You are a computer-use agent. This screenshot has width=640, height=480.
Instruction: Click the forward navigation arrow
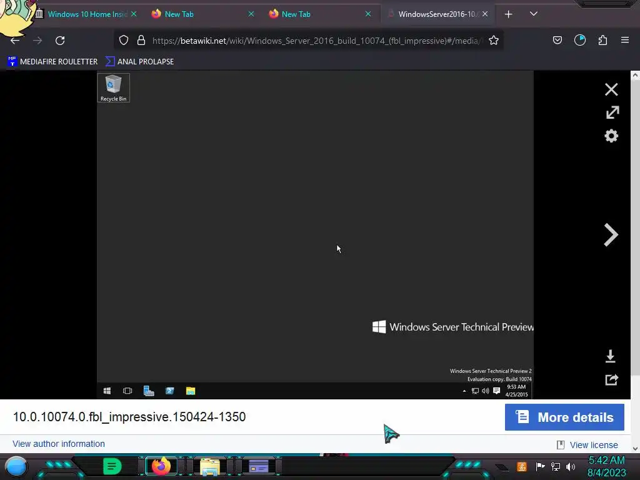tap(37, 41)
